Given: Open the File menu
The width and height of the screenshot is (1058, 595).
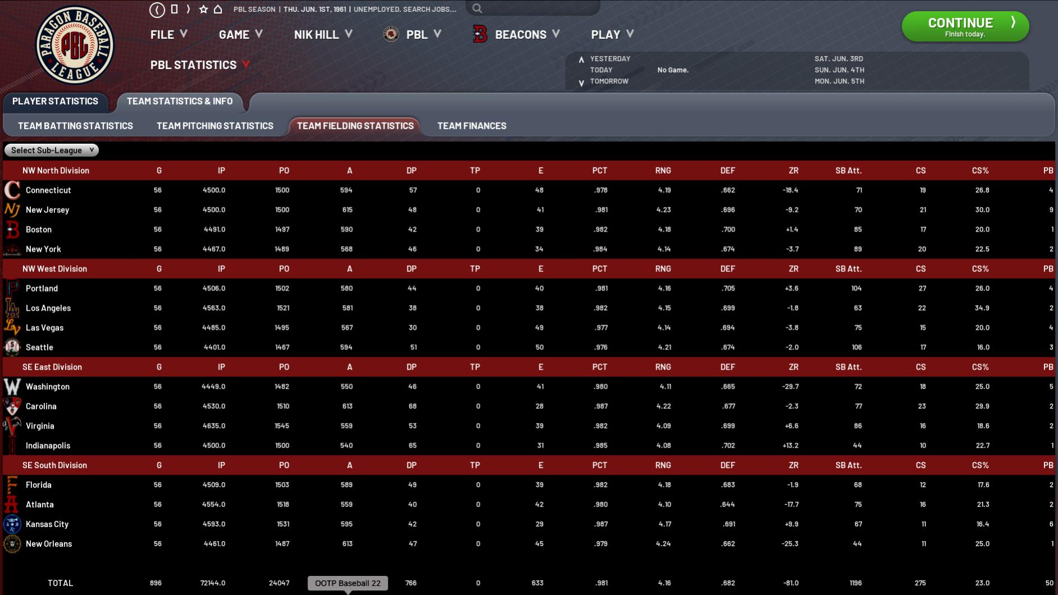Looking at the screenshot, I should click(169, 35).
